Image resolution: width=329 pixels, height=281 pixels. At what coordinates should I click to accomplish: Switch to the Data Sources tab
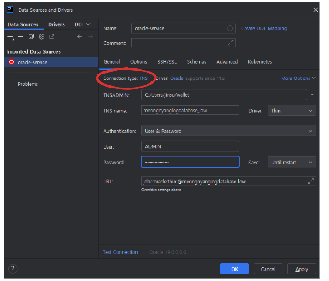coord(23,24)
